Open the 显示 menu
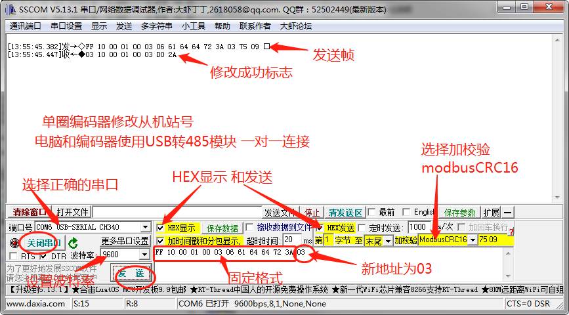The height and width of the screenshot is (315, 569). (x=99, y=26)
